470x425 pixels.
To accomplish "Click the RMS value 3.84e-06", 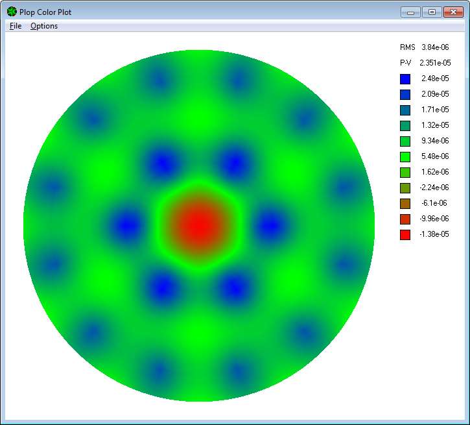I will [x=435, y=47].
